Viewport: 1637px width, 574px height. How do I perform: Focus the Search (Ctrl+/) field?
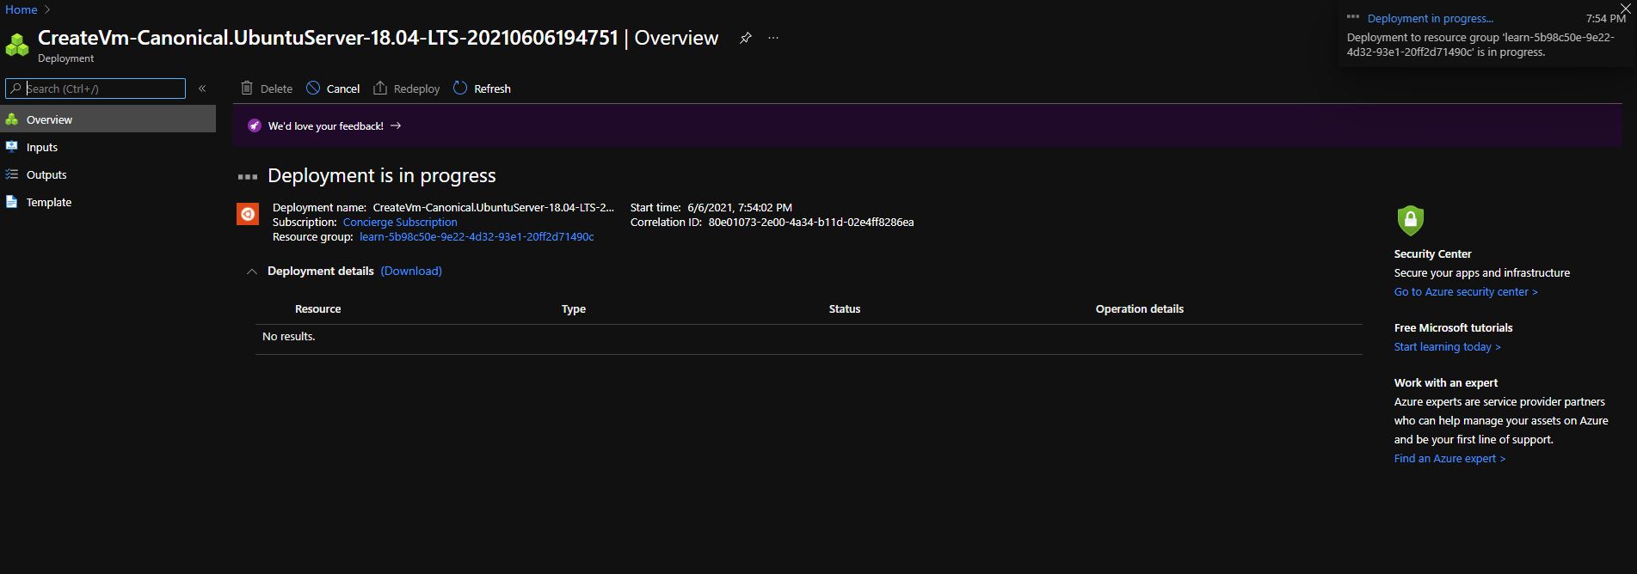tap(95, 89)
